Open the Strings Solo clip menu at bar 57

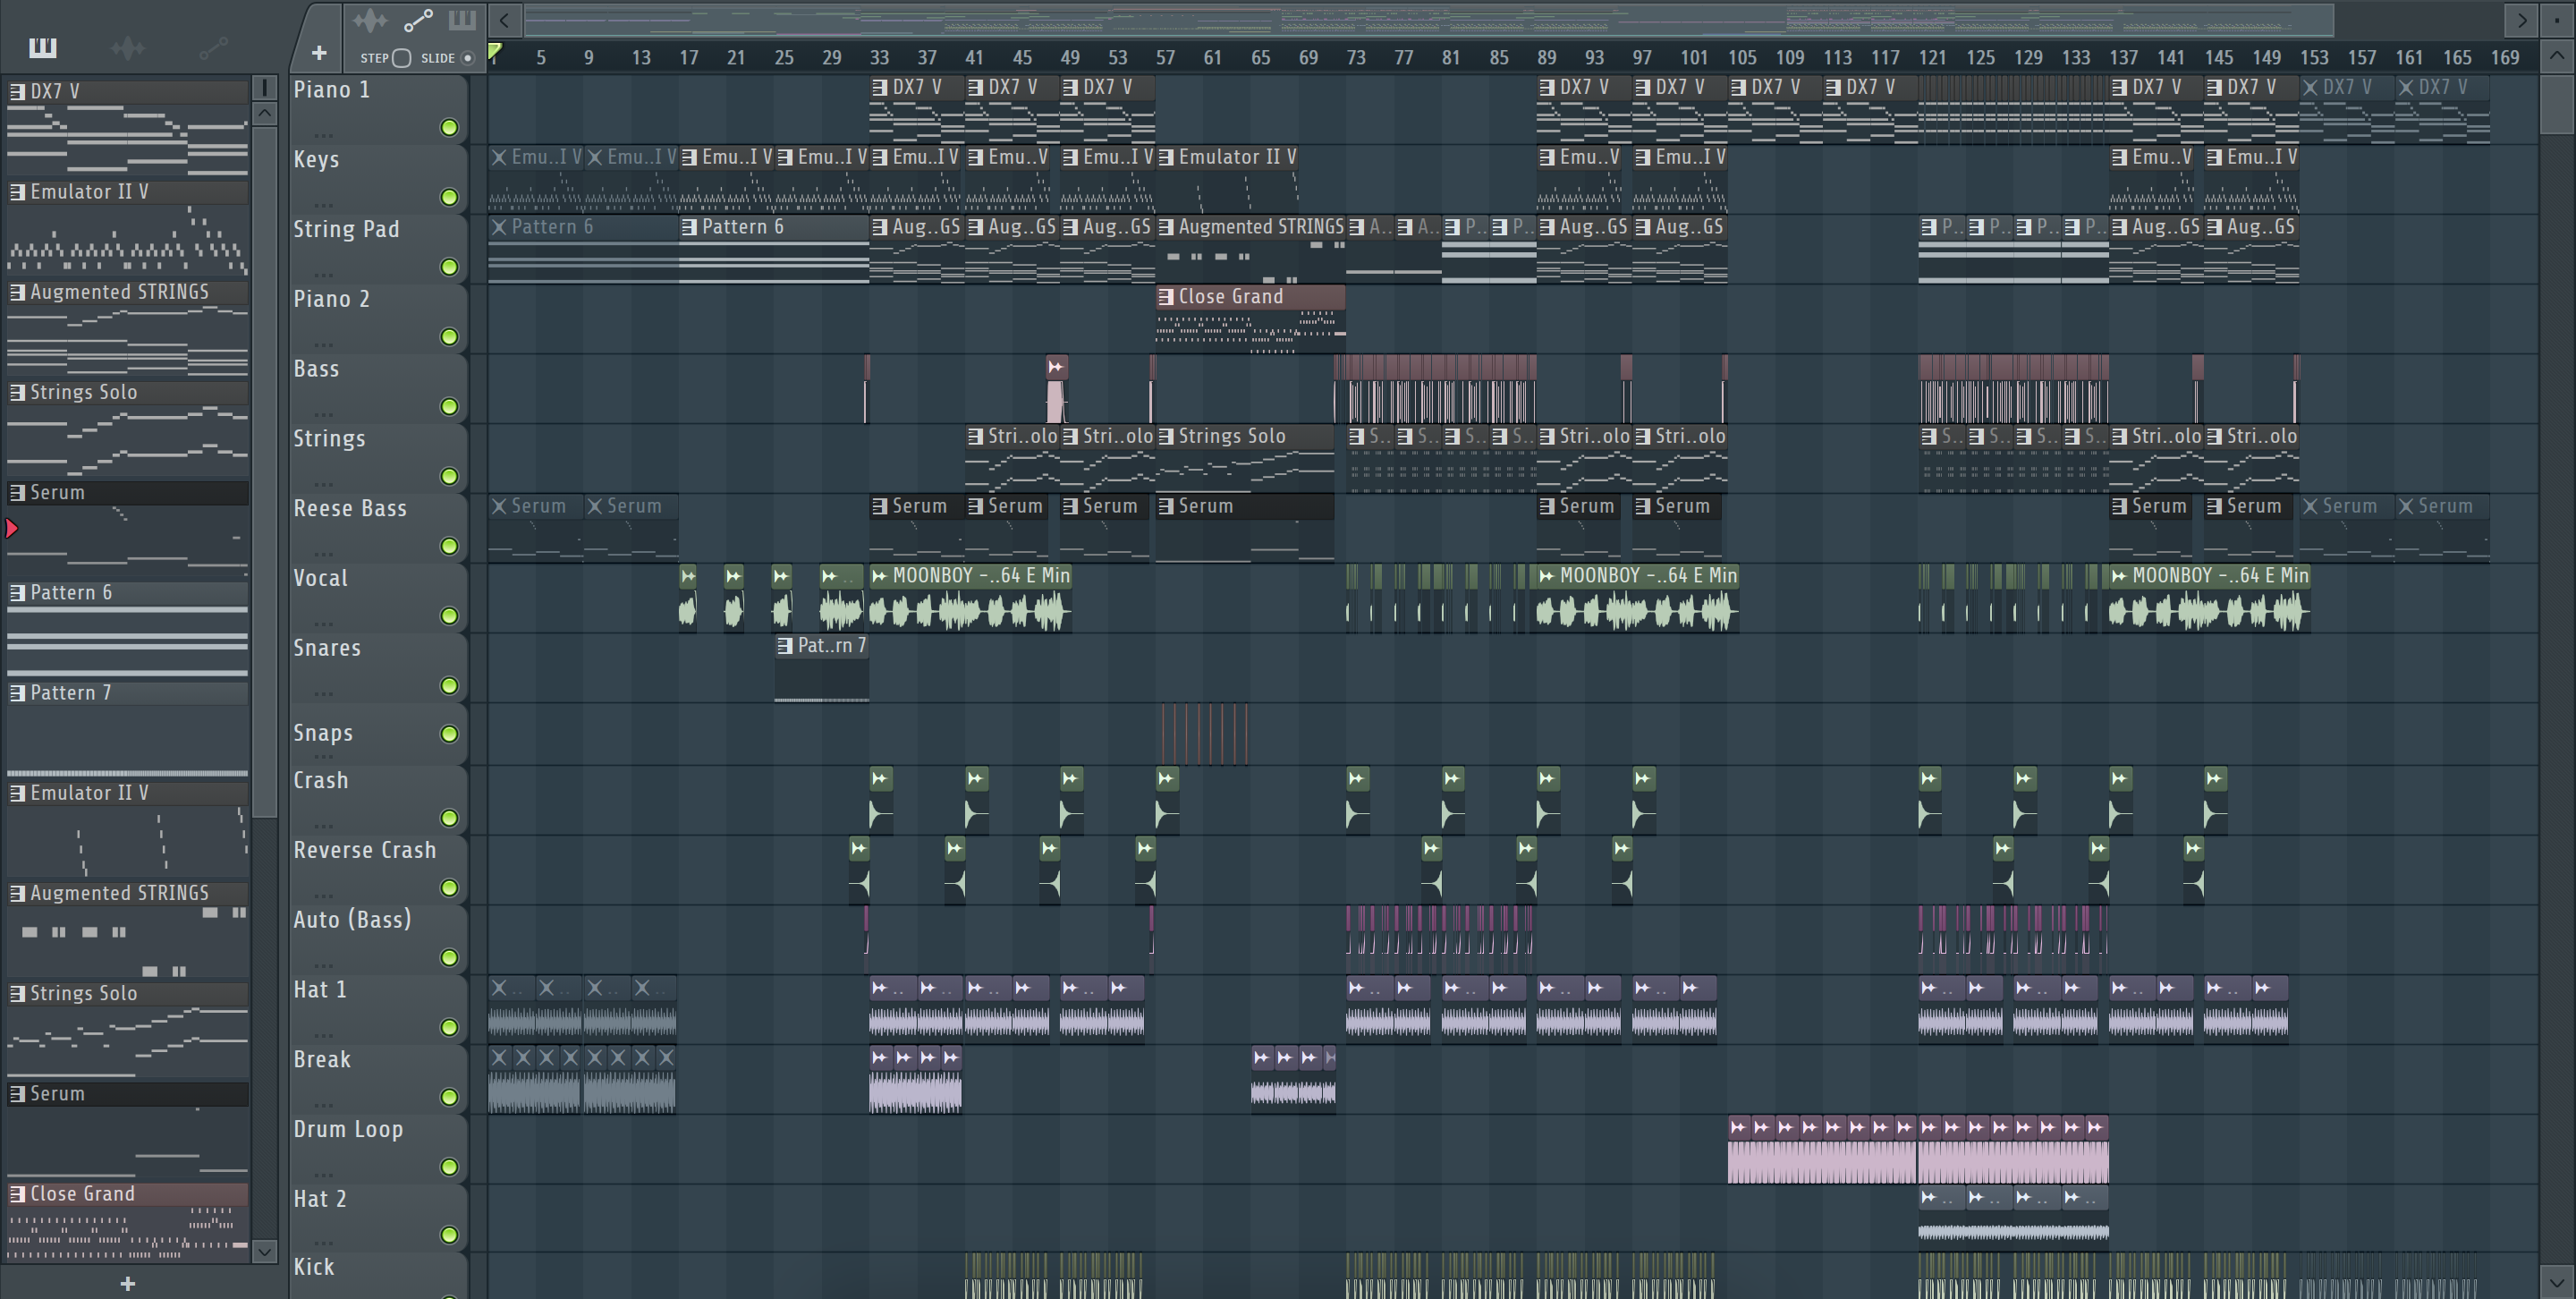1166,436
